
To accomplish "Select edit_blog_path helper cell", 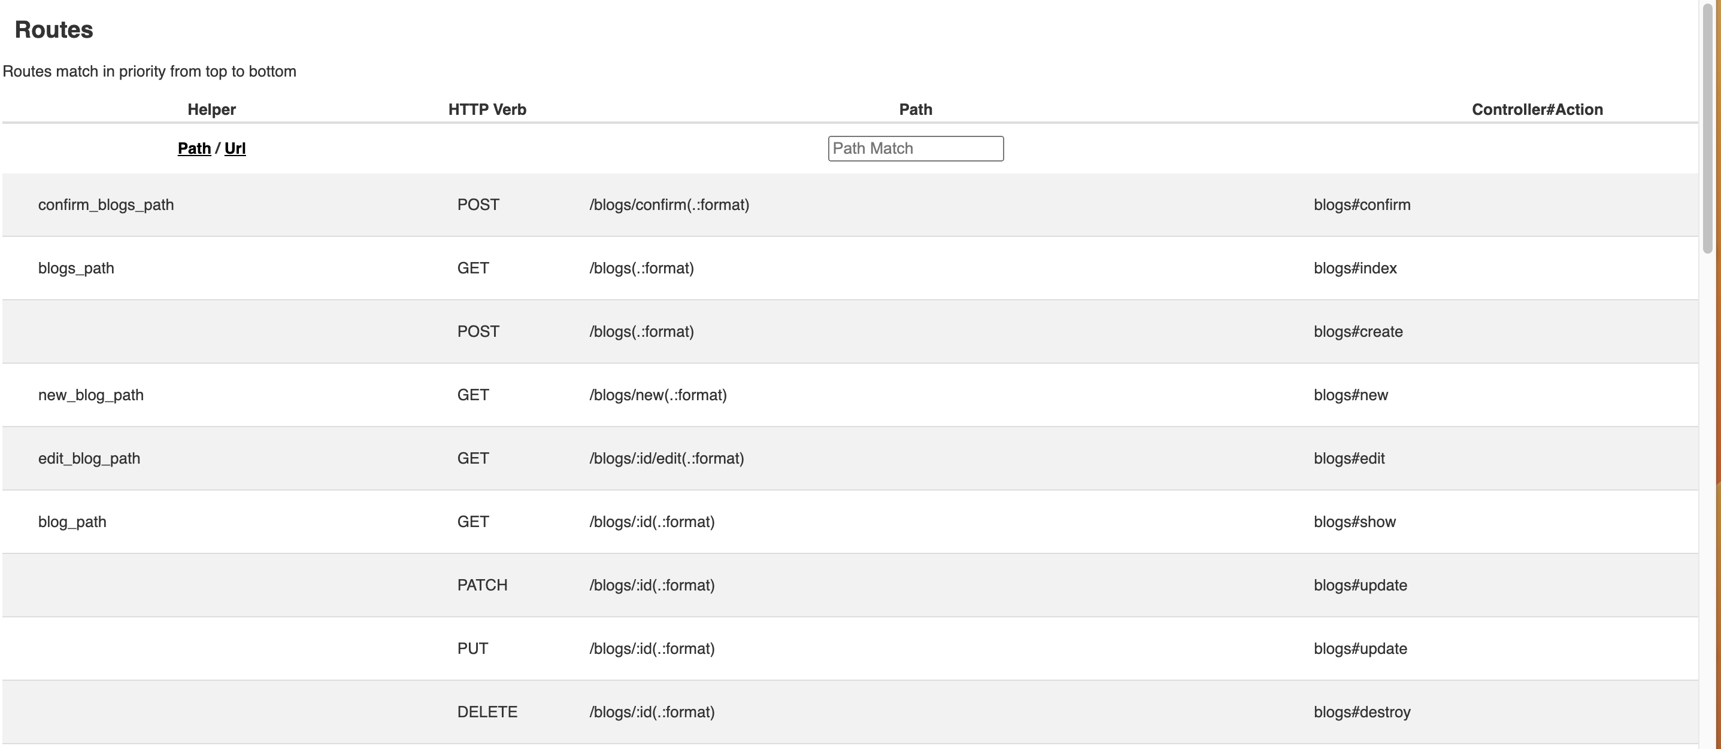I will (x=89, y=459).
